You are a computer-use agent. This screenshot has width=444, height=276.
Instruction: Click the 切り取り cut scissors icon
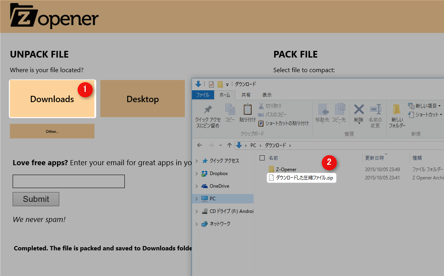tap(270, 106)
